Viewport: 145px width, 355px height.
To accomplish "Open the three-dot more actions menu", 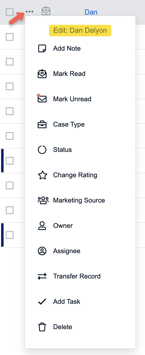I will [29, 12].
